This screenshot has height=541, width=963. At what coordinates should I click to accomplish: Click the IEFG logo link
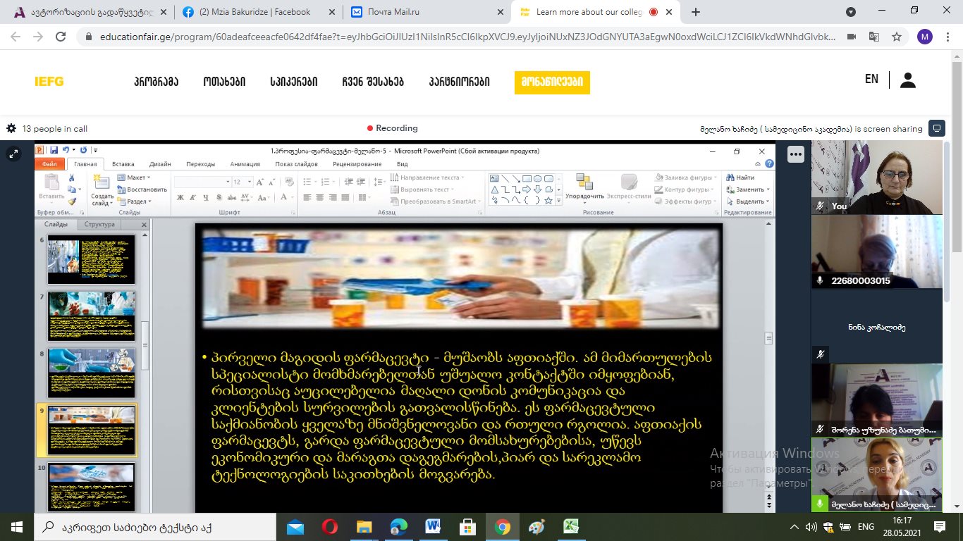(x=49, y=82)
